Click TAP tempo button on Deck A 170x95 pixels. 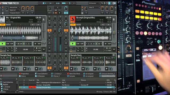[44, 49]
